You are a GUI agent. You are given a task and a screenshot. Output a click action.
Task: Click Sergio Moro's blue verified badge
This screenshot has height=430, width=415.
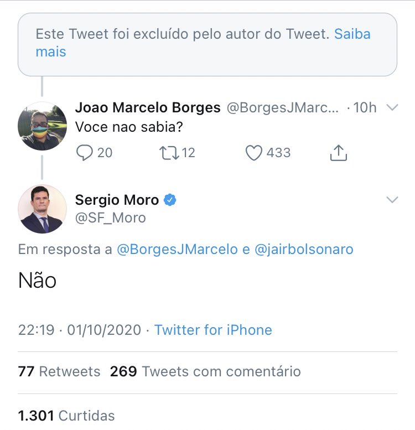(170, 200)
